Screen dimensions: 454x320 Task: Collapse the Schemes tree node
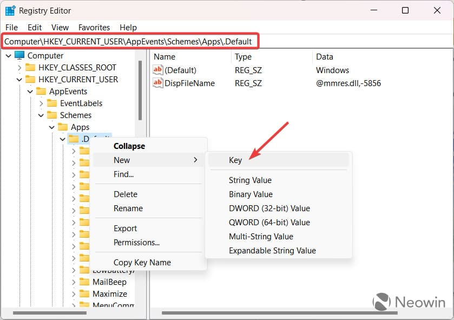click(x=41, y=115)
